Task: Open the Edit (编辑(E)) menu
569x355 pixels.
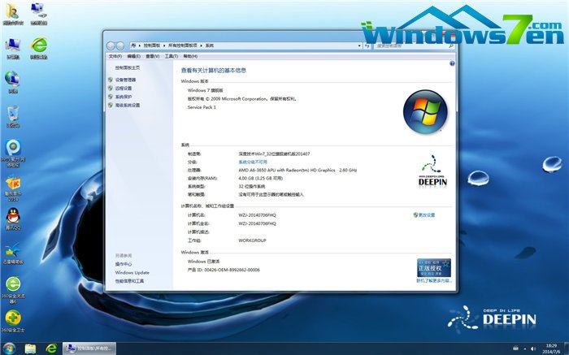Action: click(133, 57)
